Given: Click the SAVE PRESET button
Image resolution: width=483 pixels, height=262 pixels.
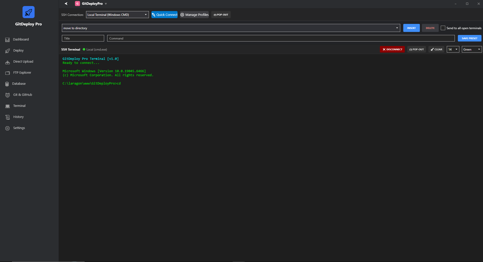Looking at the screenshot, I should 469,38.
